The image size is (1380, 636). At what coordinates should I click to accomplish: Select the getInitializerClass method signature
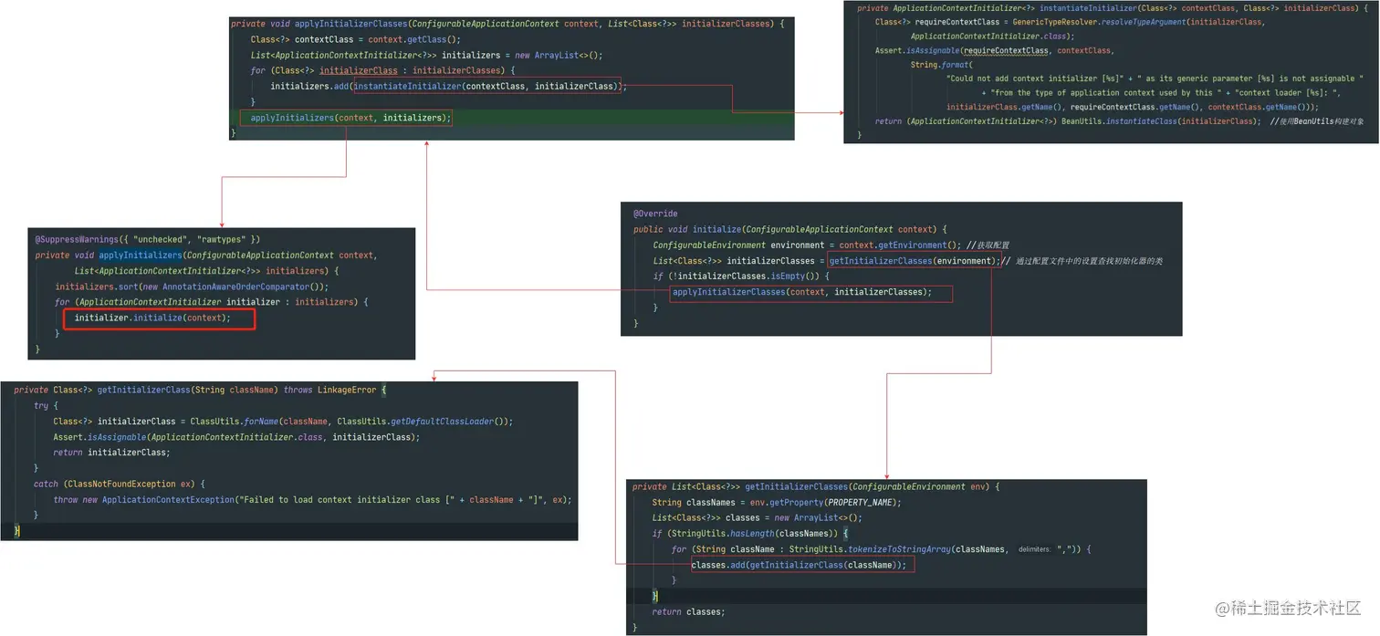146,389
